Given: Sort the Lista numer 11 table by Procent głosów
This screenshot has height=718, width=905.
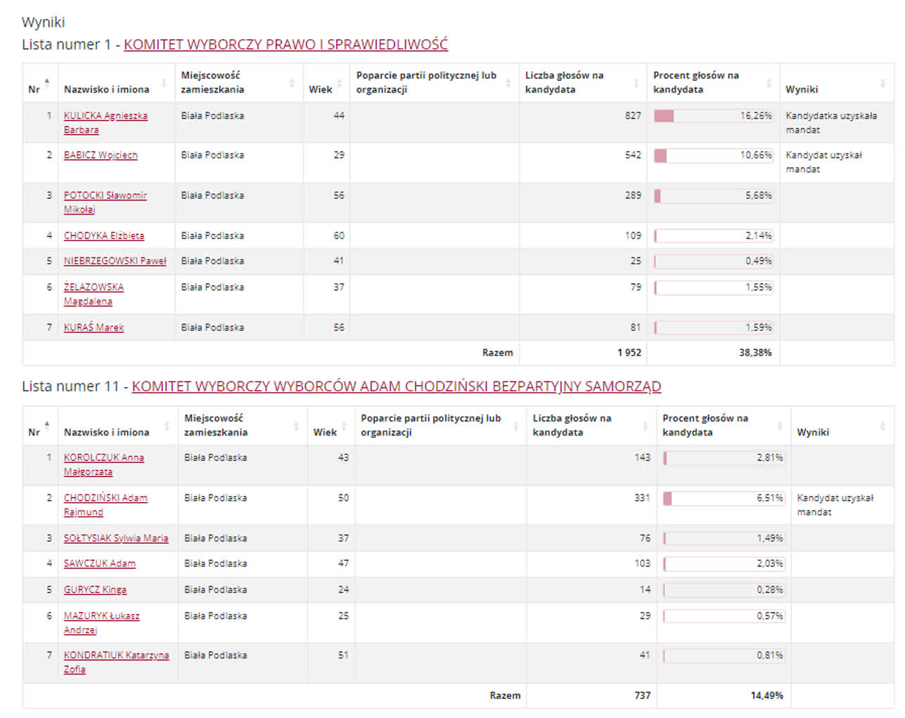Looking at the screenshot, I should 779,426.
